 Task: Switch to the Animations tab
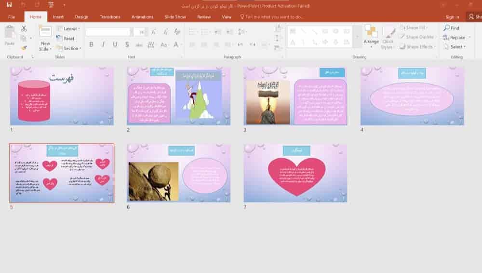(x=142, y=17)
